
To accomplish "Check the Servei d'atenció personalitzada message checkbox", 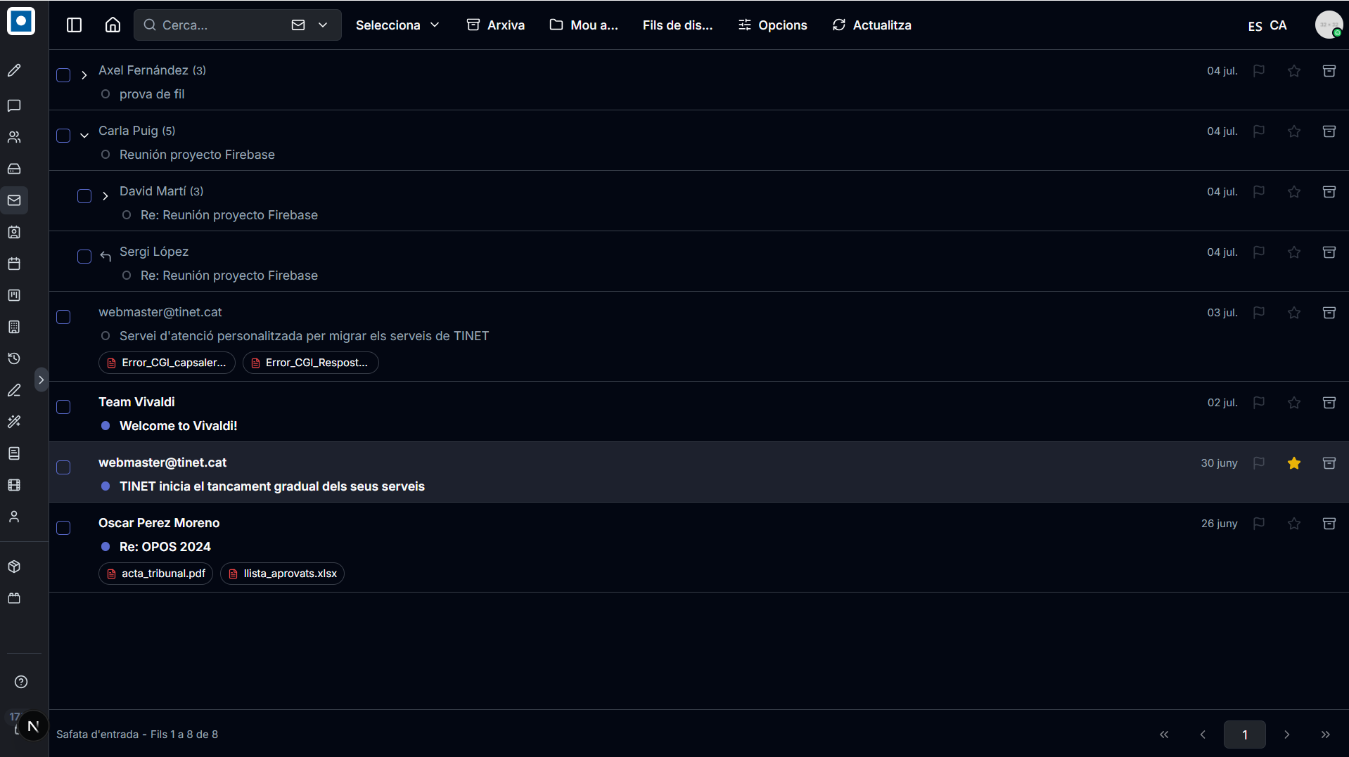I will (x=63, y=317).
